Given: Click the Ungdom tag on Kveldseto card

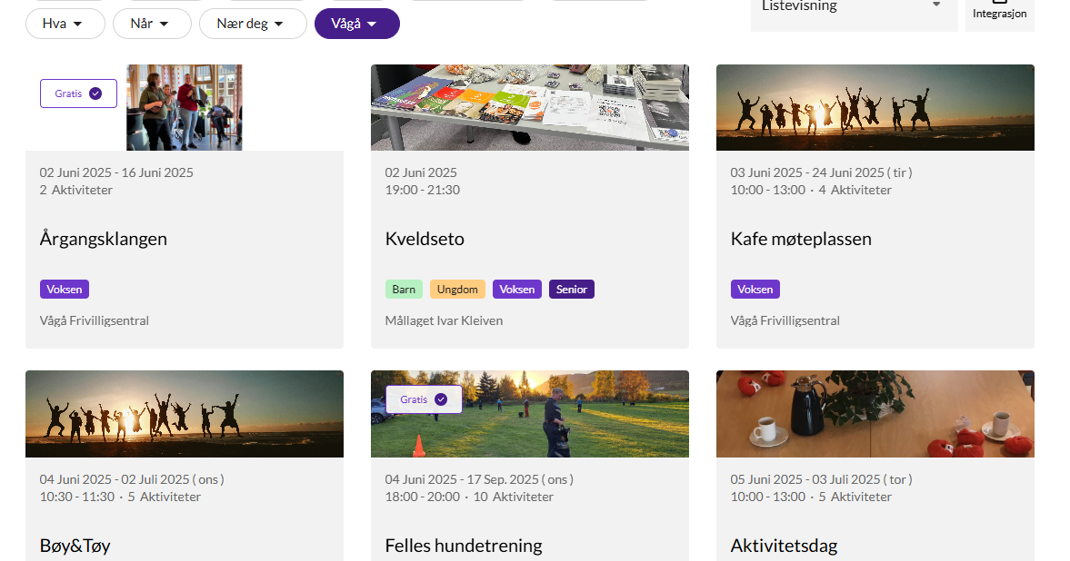Looking at the screenshot, I should 457,289.
